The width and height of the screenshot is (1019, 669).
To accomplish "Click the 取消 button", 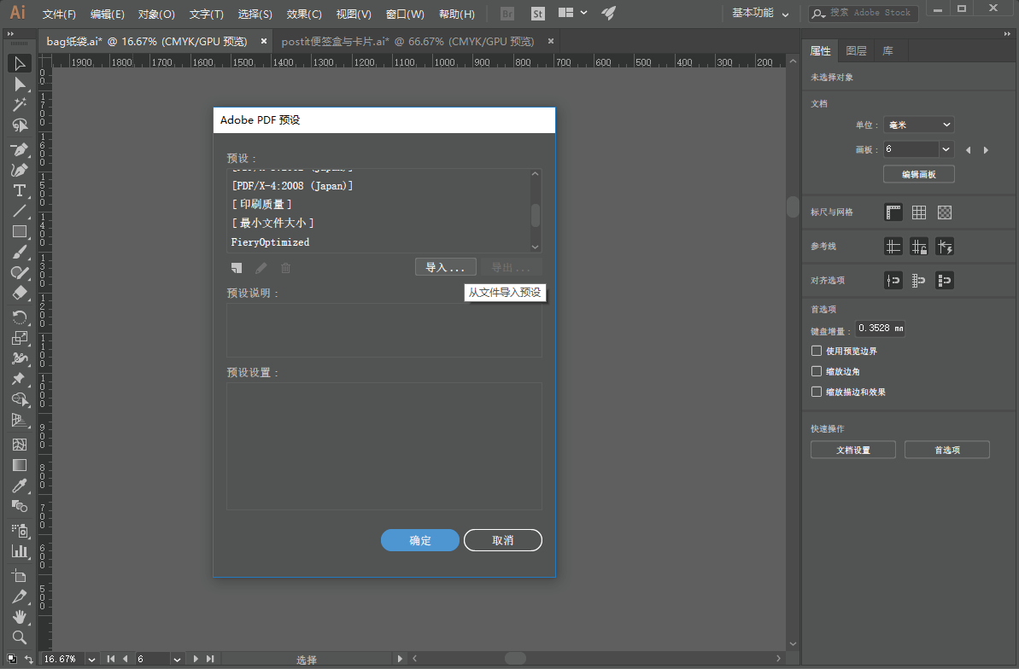I will point(503,540).
